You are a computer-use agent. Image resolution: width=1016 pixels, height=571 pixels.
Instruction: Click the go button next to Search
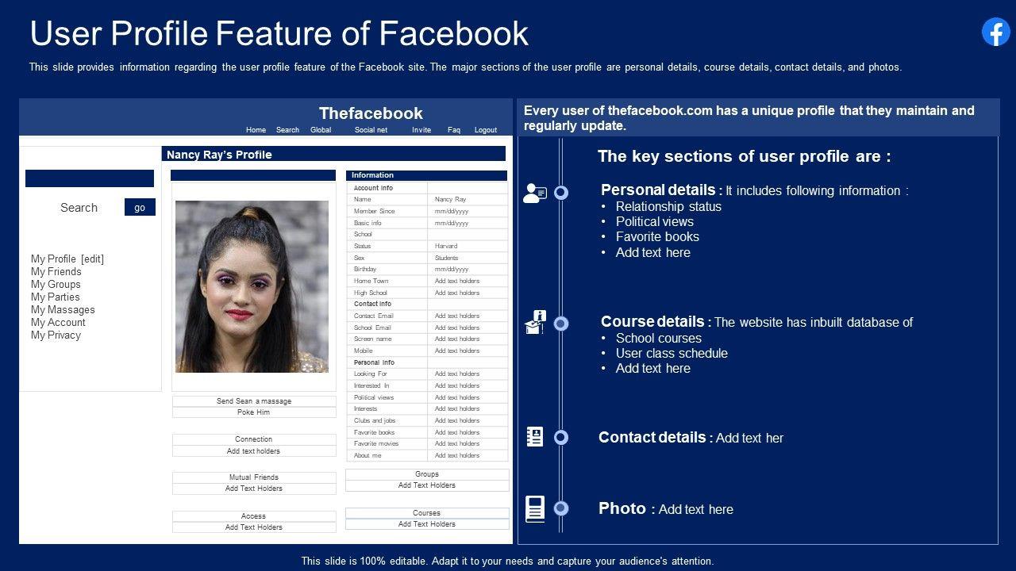tap(140, 207)
